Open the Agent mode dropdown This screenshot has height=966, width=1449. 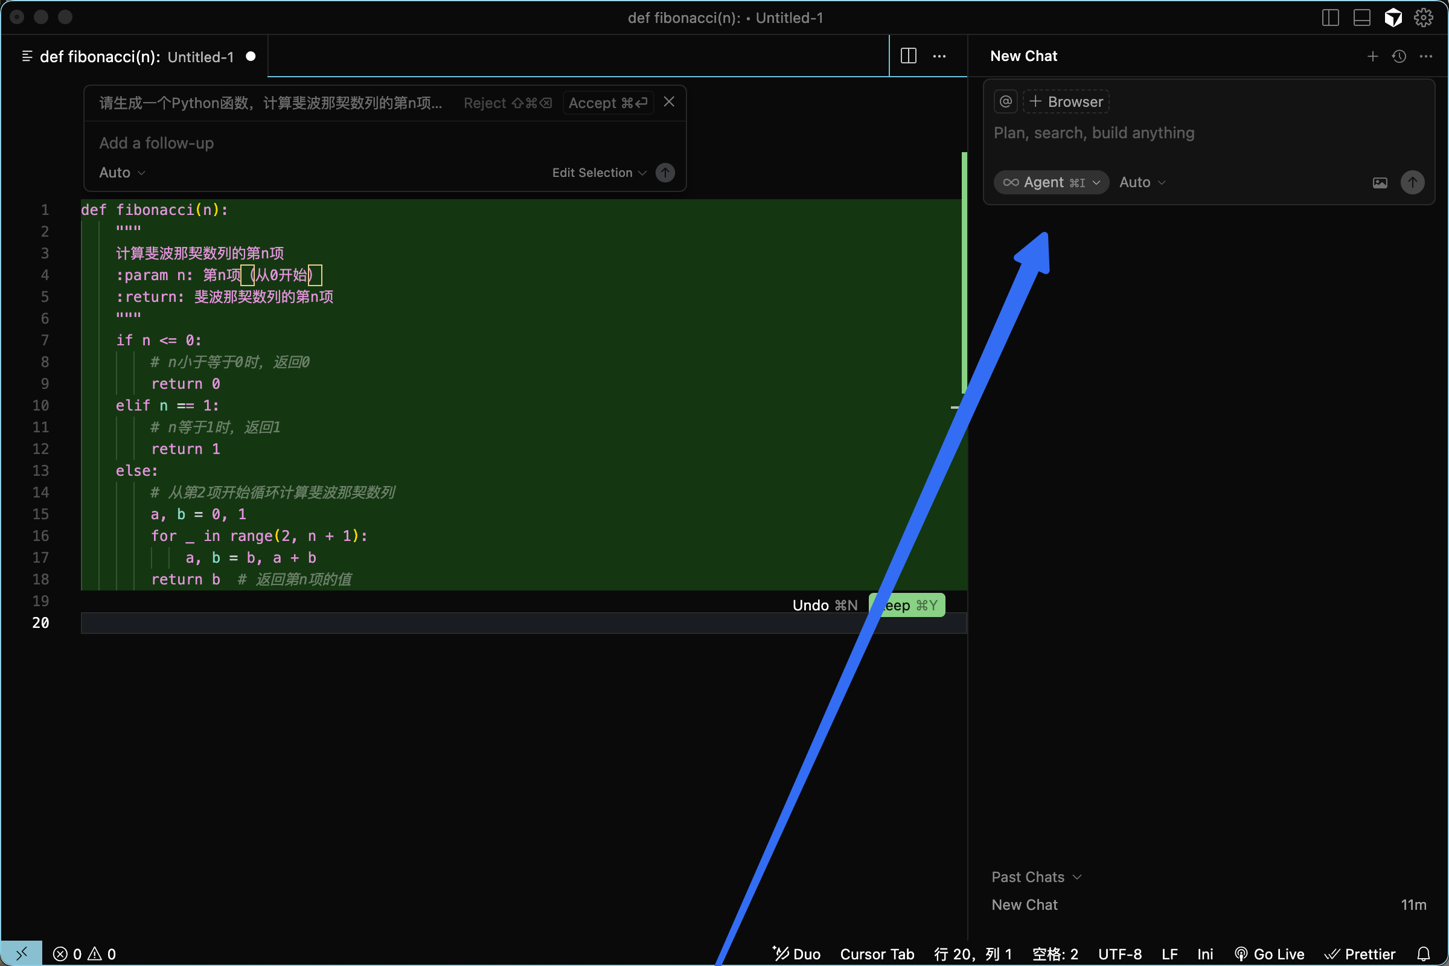click(1051, 183)
